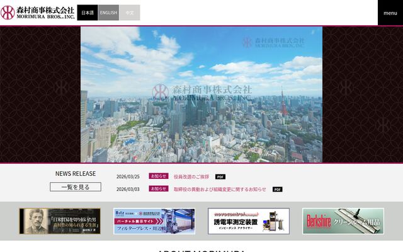
Task: Click PDF icon beside 取締役の異動 notice
Action: (x=277, y=190)
